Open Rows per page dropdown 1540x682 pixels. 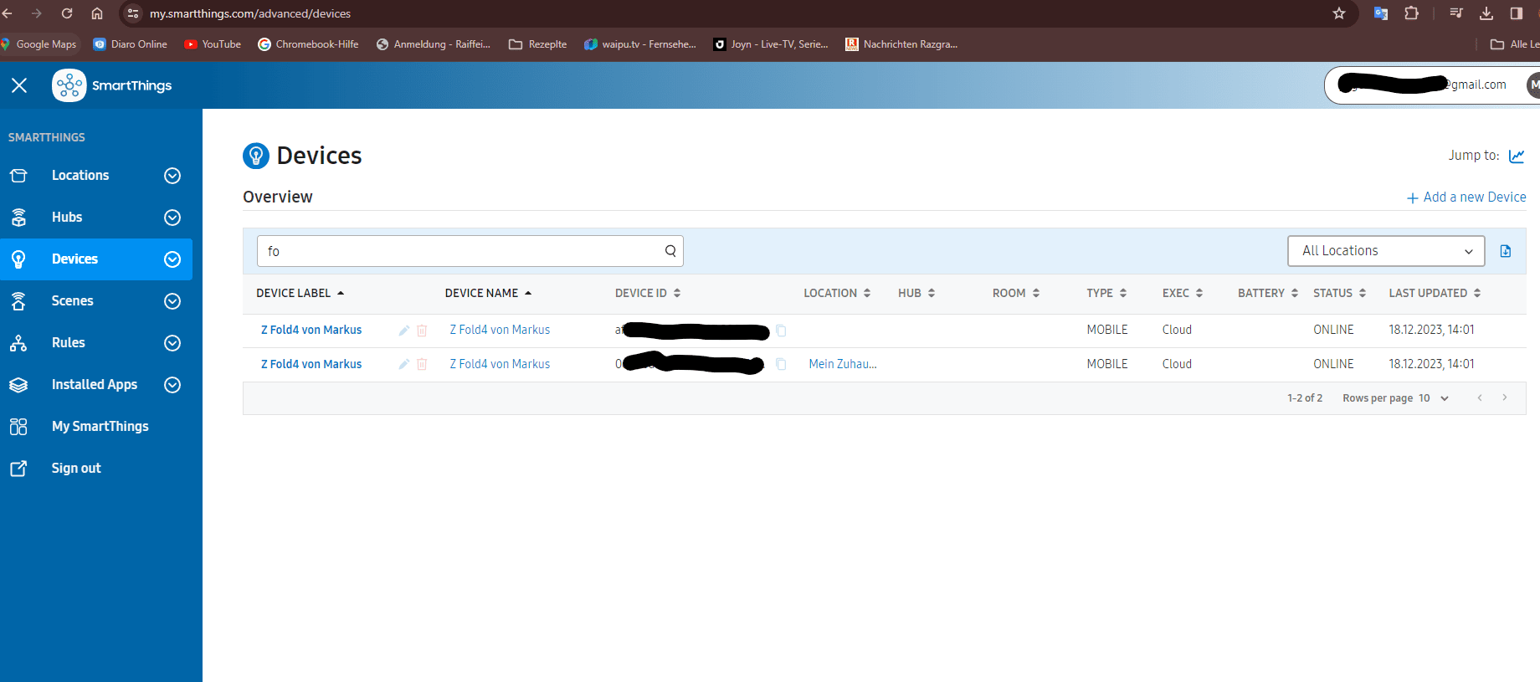(x=1433, y=398)
